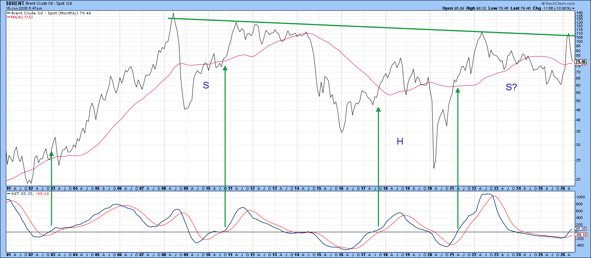Click year '08' on the price panel time axis

(164, 188)
